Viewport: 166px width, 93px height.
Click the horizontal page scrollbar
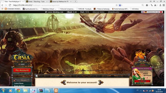(75, 87)
